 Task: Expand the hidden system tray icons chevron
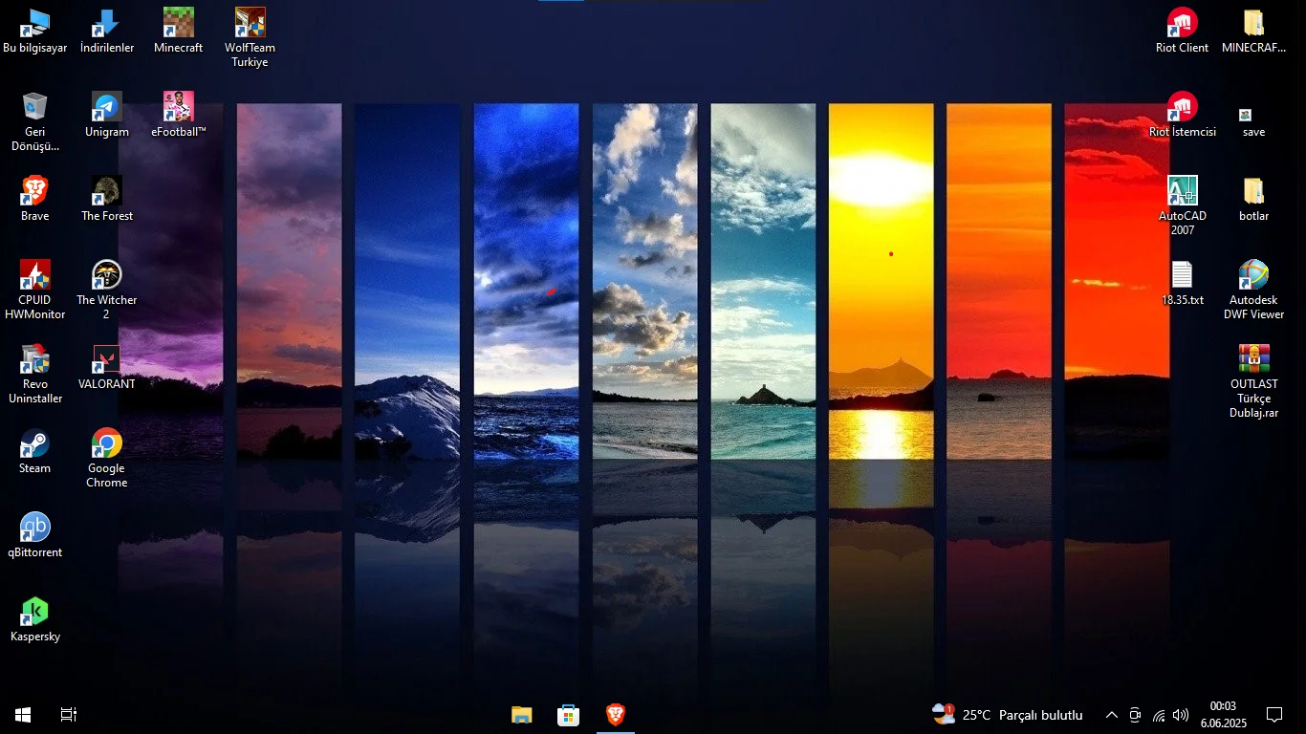tap(1111, 714)
